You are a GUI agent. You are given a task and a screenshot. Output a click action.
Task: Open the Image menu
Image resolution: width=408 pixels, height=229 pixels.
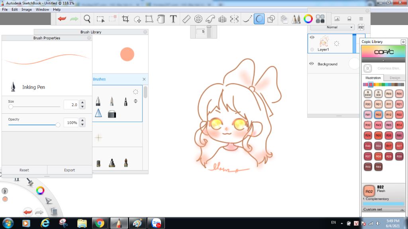pyautogui.click(x=27, y=10)
